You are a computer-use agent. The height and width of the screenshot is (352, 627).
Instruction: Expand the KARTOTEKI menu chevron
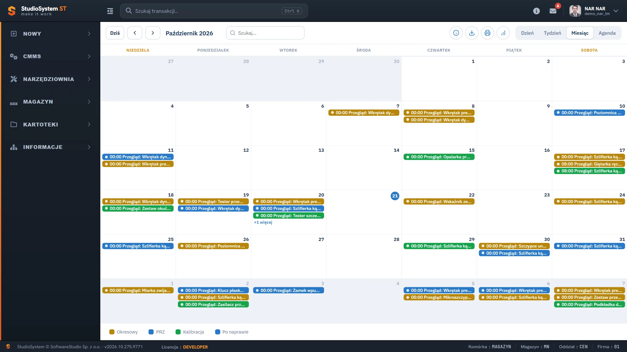tap(89, 125)
